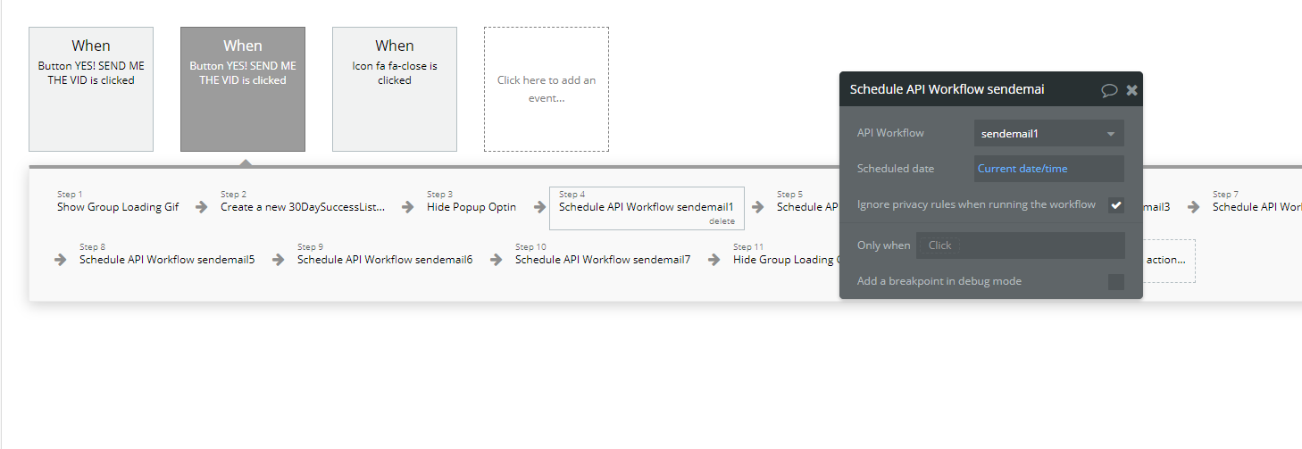Uncheck Ignore privacy rules checkbox

click(x=1116, y=205)
